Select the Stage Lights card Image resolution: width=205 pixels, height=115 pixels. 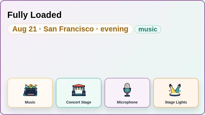click(176, 93)
